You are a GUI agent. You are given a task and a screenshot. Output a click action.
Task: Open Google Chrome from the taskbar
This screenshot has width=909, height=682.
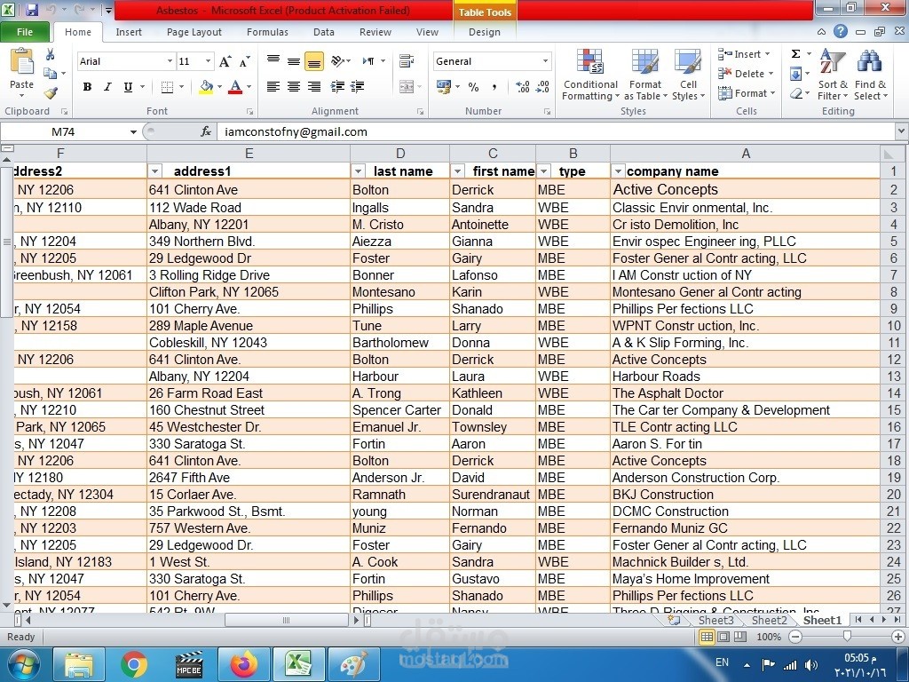(x=134, y=664)
